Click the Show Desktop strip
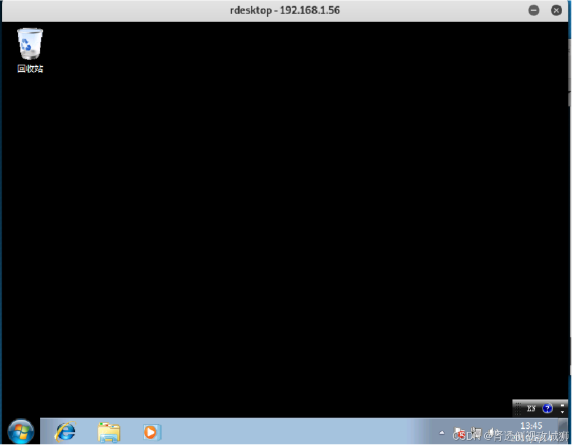The width and height of the screenshot is (572, 446). pos(563,431)
